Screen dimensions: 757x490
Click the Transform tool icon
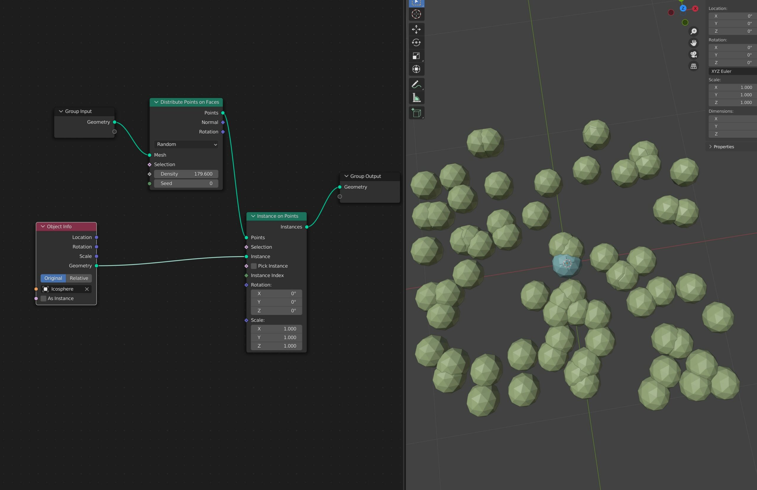[x=417, y=68]
